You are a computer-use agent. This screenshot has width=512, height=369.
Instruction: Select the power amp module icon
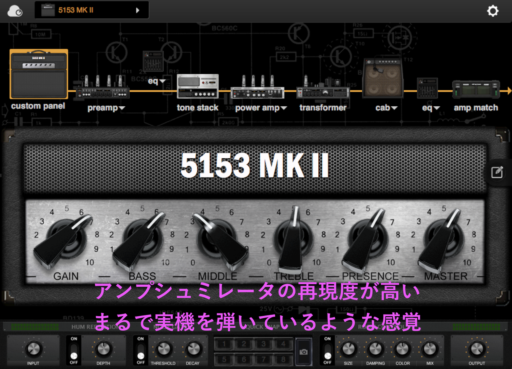(258, 87)
